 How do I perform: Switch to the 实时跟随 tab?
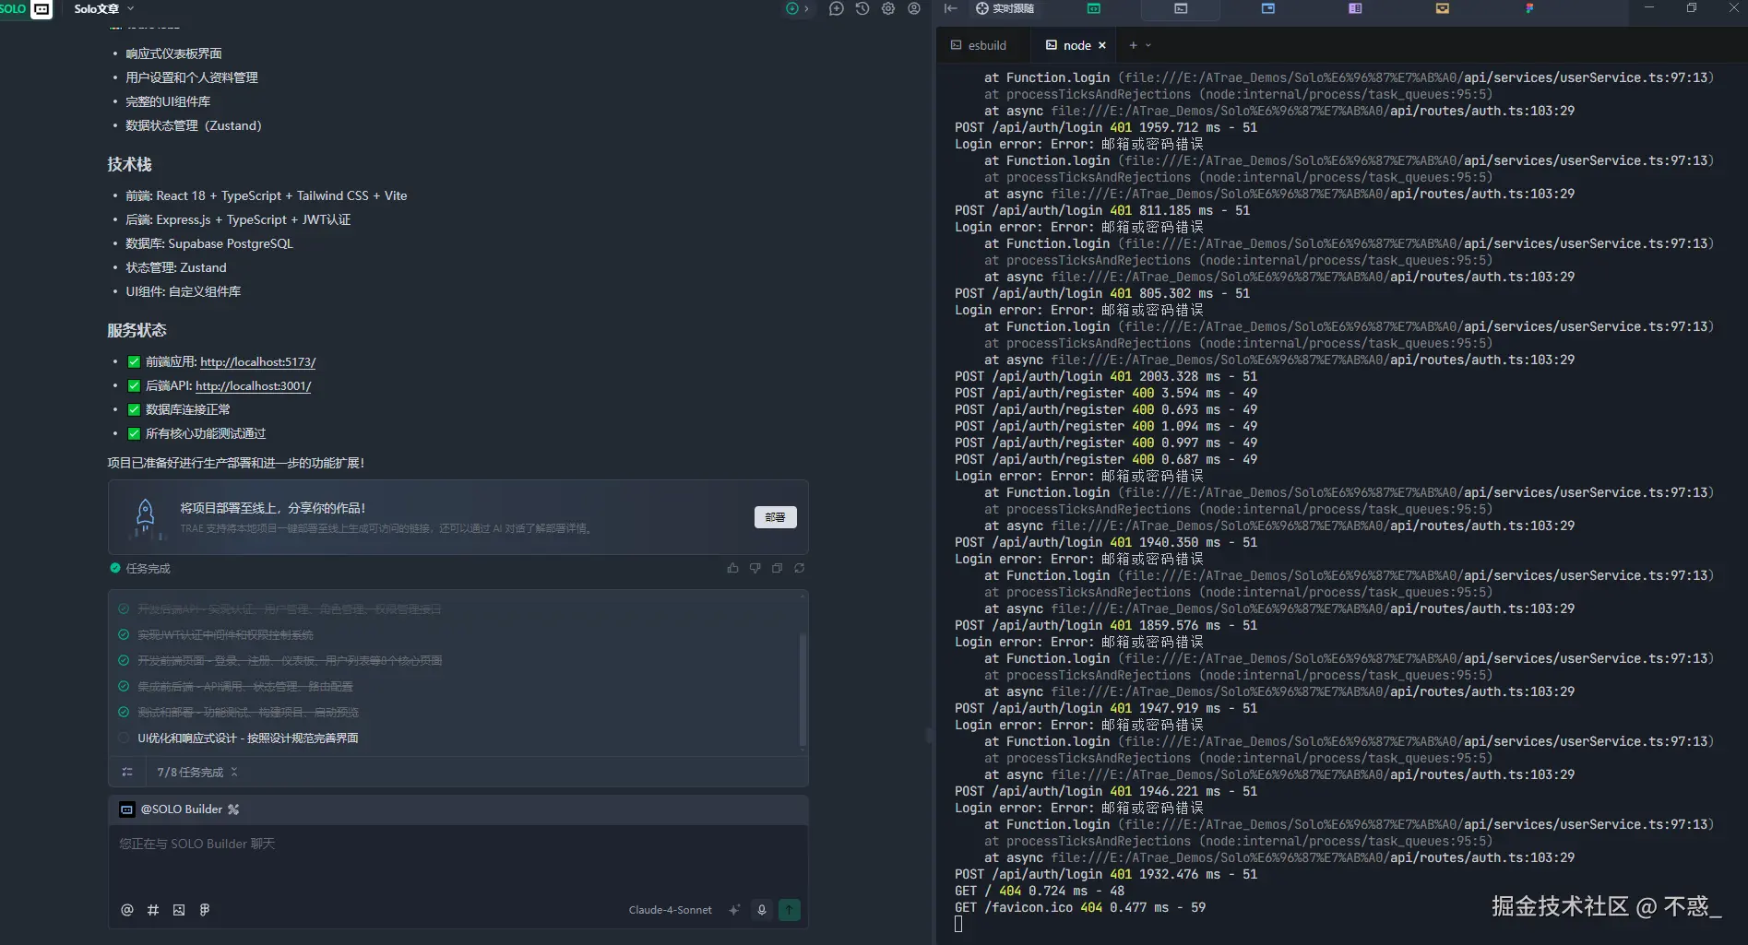click(x=1005, y=8)
